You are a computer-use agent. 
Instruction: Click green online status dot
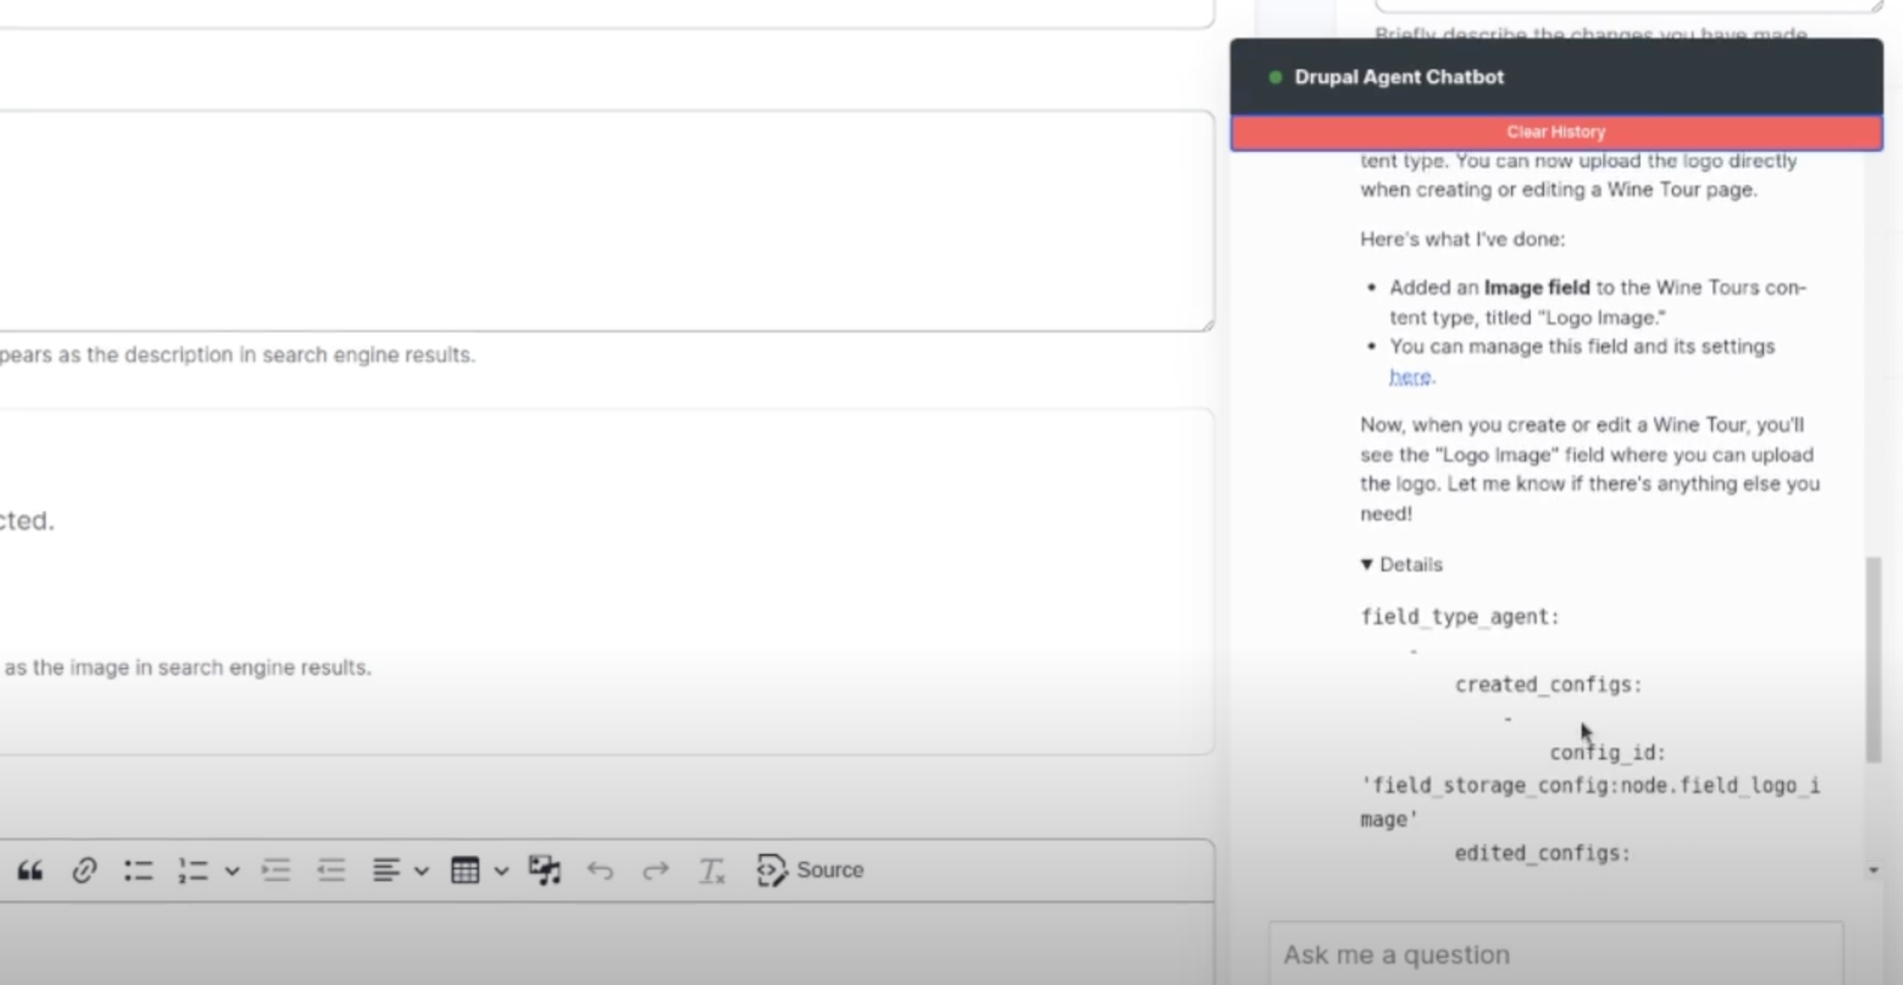click(x=1275, y=77)
